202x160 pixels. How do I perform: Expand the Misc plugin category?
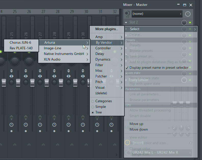[x=107, y=71]
